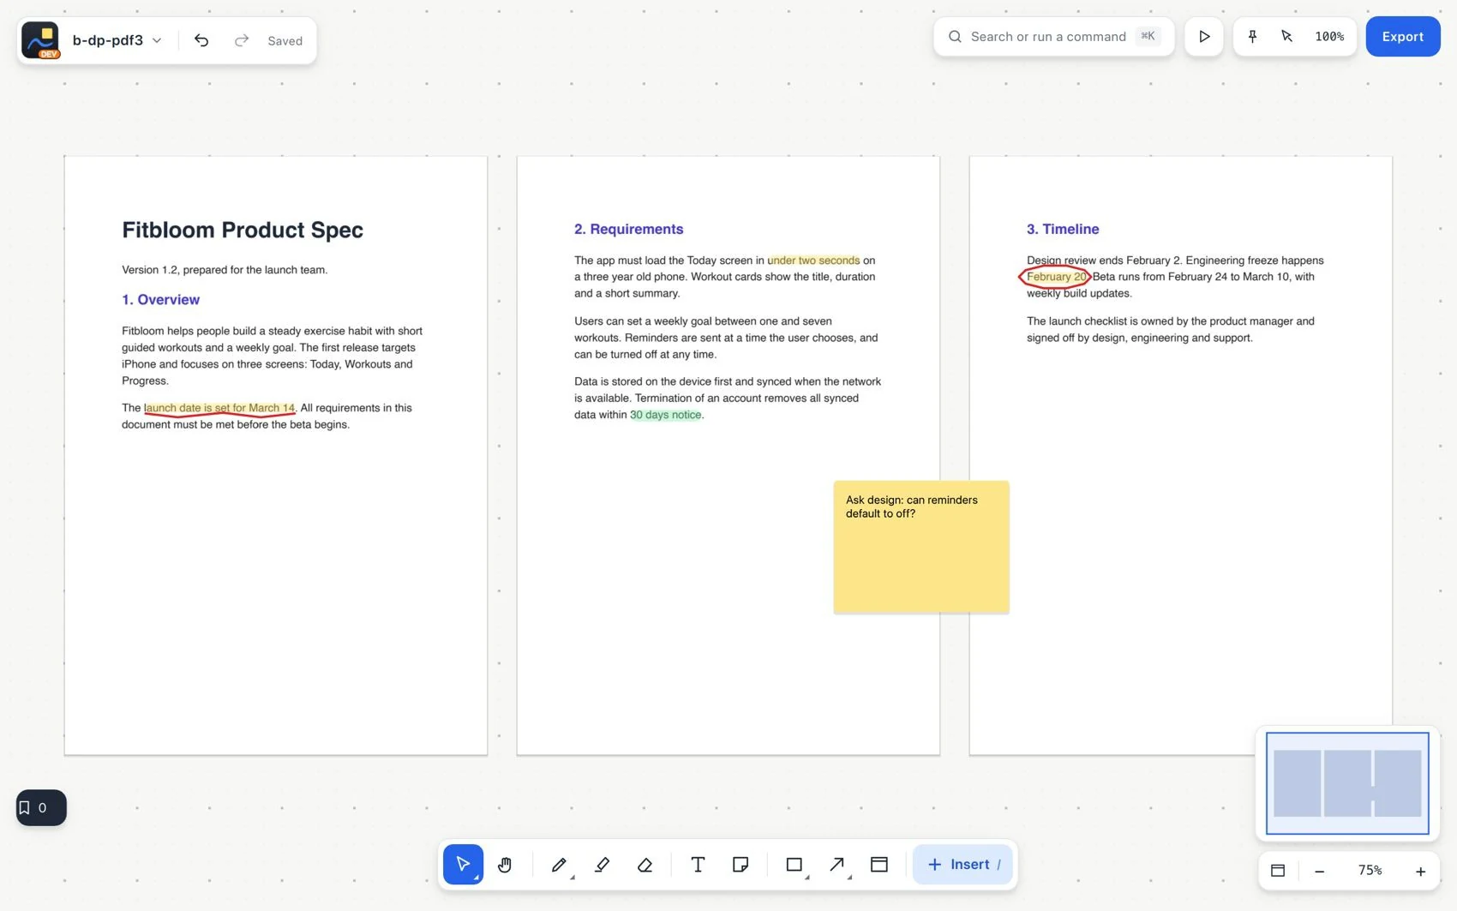Select the circled February 20 annotation
Viewport: 1457px width, 911px height.
coord(1055,277)
